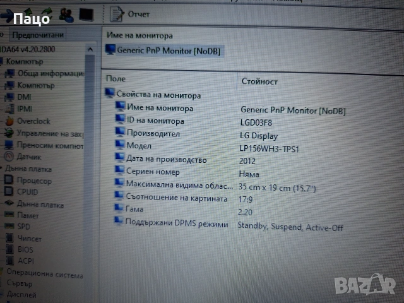
Task: Click the monitor icon beside Модел
Action: click(x=120, y=145)
